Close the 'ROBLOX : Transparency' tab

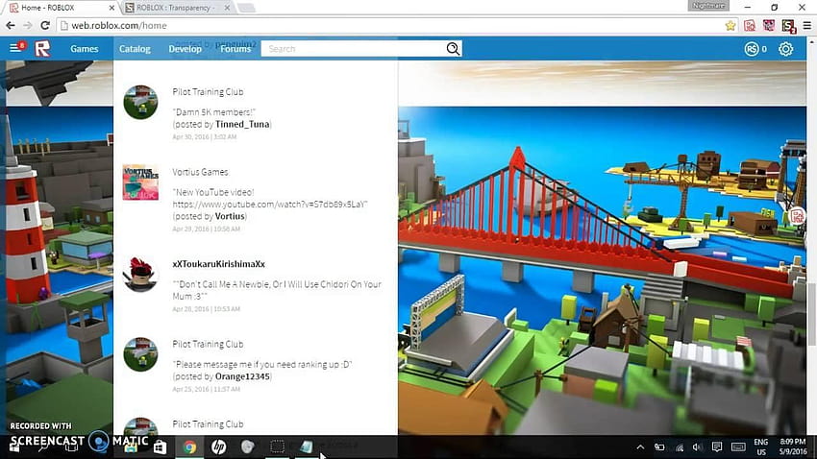pos(227,8)
